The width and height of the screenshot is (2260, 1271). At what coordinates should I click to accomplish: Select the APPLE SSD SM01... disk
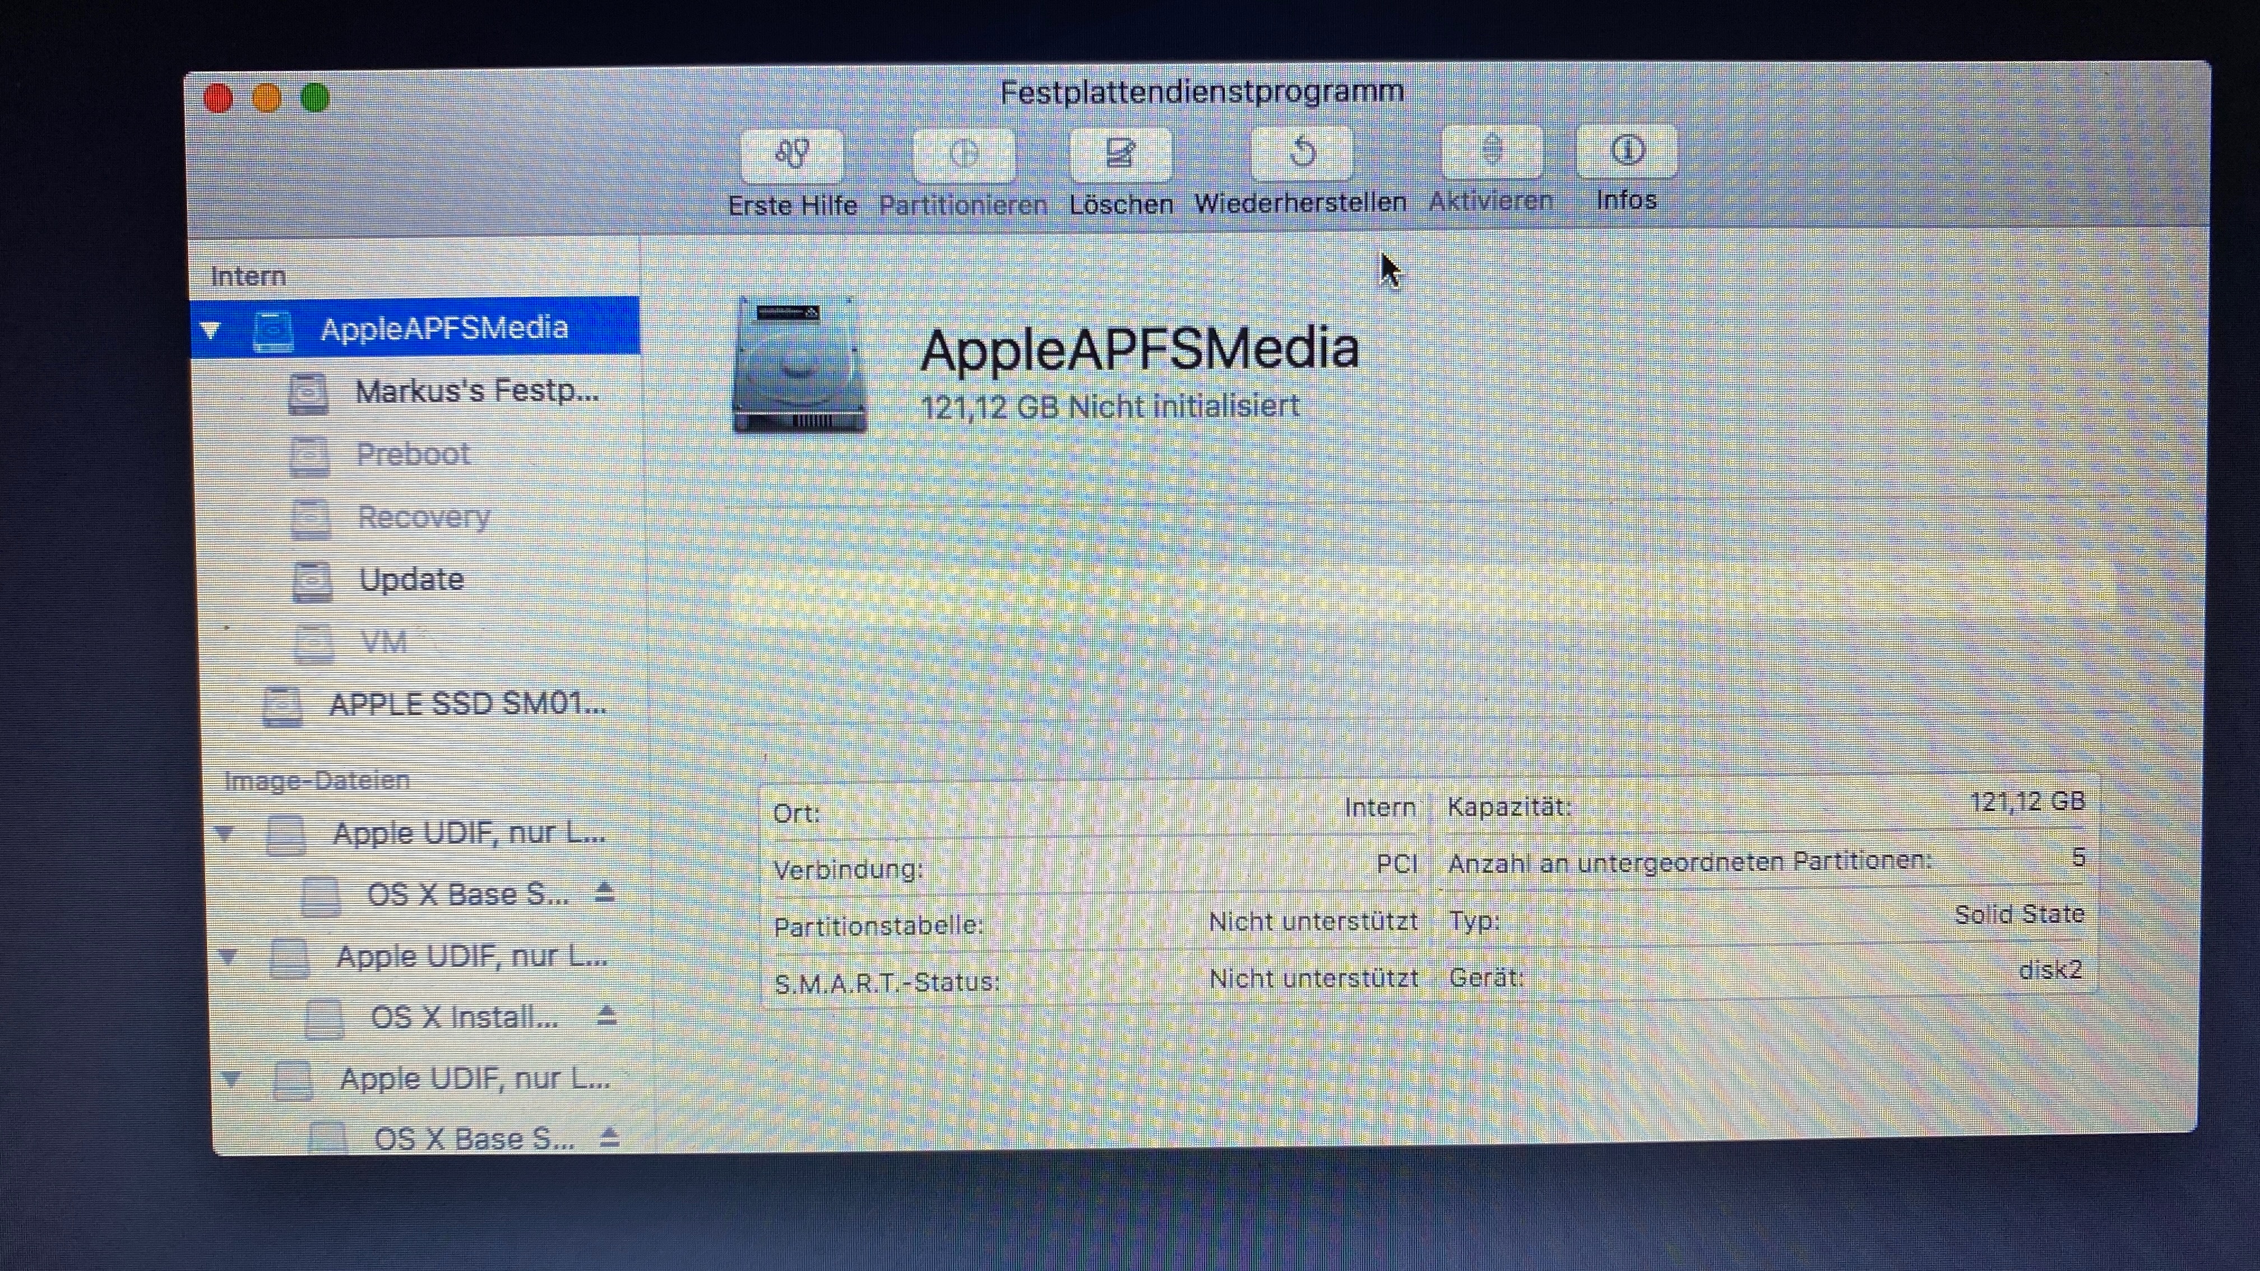(467, 704)
